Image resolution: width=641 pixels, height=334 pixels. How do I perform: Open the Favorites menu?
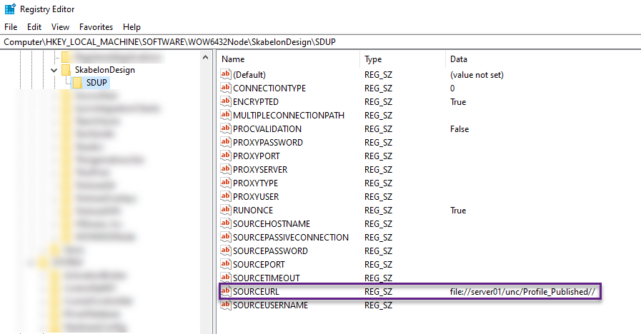point(96,27)
